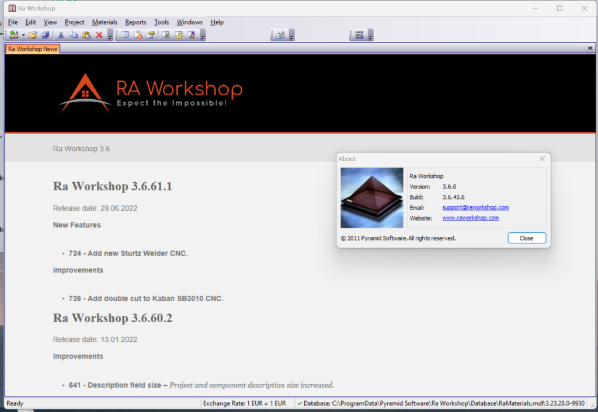Viewport: 598px width, 412px height.
Task: Open the dropdown arrow beside New project icon
Action: 23,36
